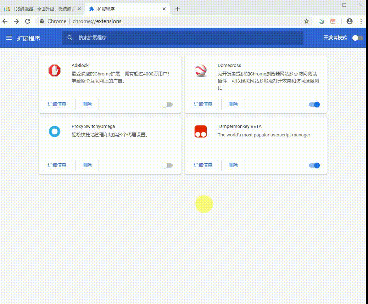Screen dimensions: 368x304
Task: Click 删除 for AdBlock
Action: tap(87, 105)
